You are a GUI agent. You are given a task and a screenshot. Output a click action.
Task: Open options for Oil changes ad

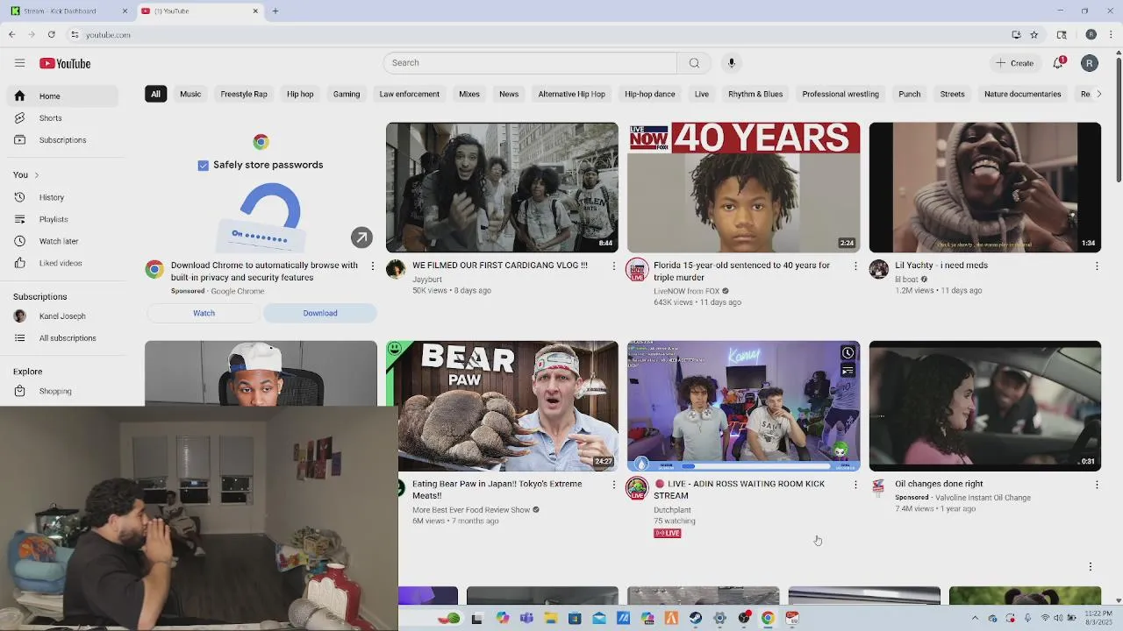click(x=1097, y=485)
